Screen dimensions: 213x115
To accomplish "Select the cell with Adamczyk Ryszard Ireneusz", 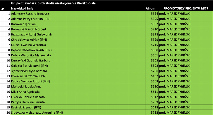I will tap(78, 14).
